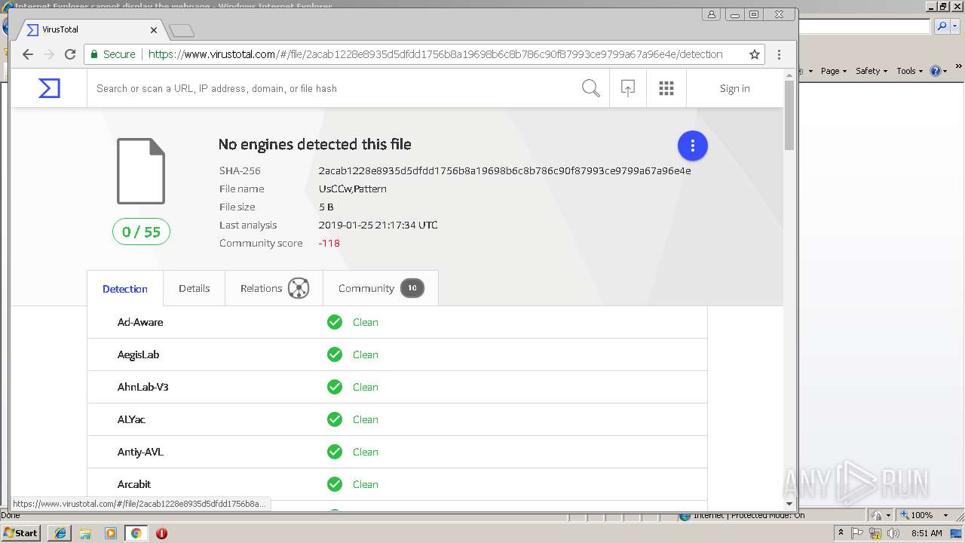Click the Start button
The height and width of the screenshot is (543, 965).
coord(20,532)
